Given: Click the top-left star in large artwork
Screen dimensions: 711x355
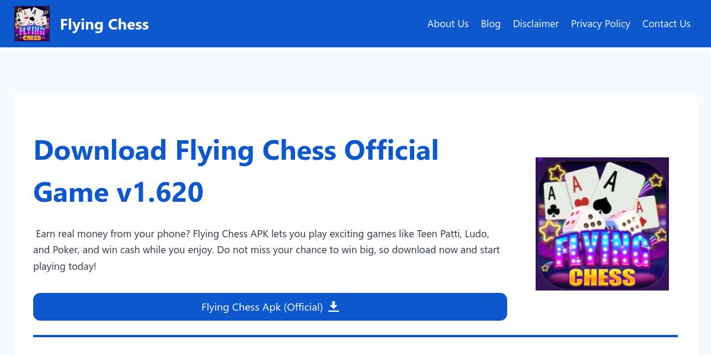Looking at the screenshot, I should (556, 172).
